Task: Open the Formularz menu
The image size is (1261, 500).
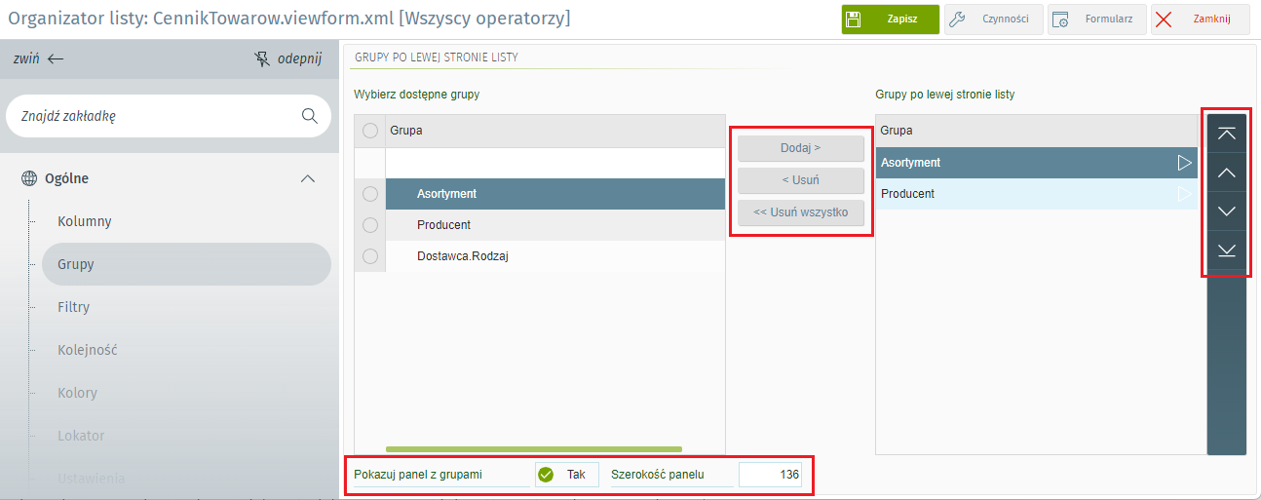Action: coord(1096,19)
